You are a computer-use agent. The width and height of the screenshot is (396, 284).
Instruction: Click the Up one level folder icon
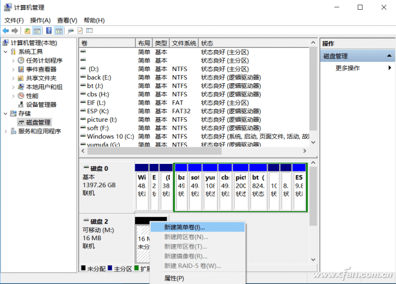(27, 31)
